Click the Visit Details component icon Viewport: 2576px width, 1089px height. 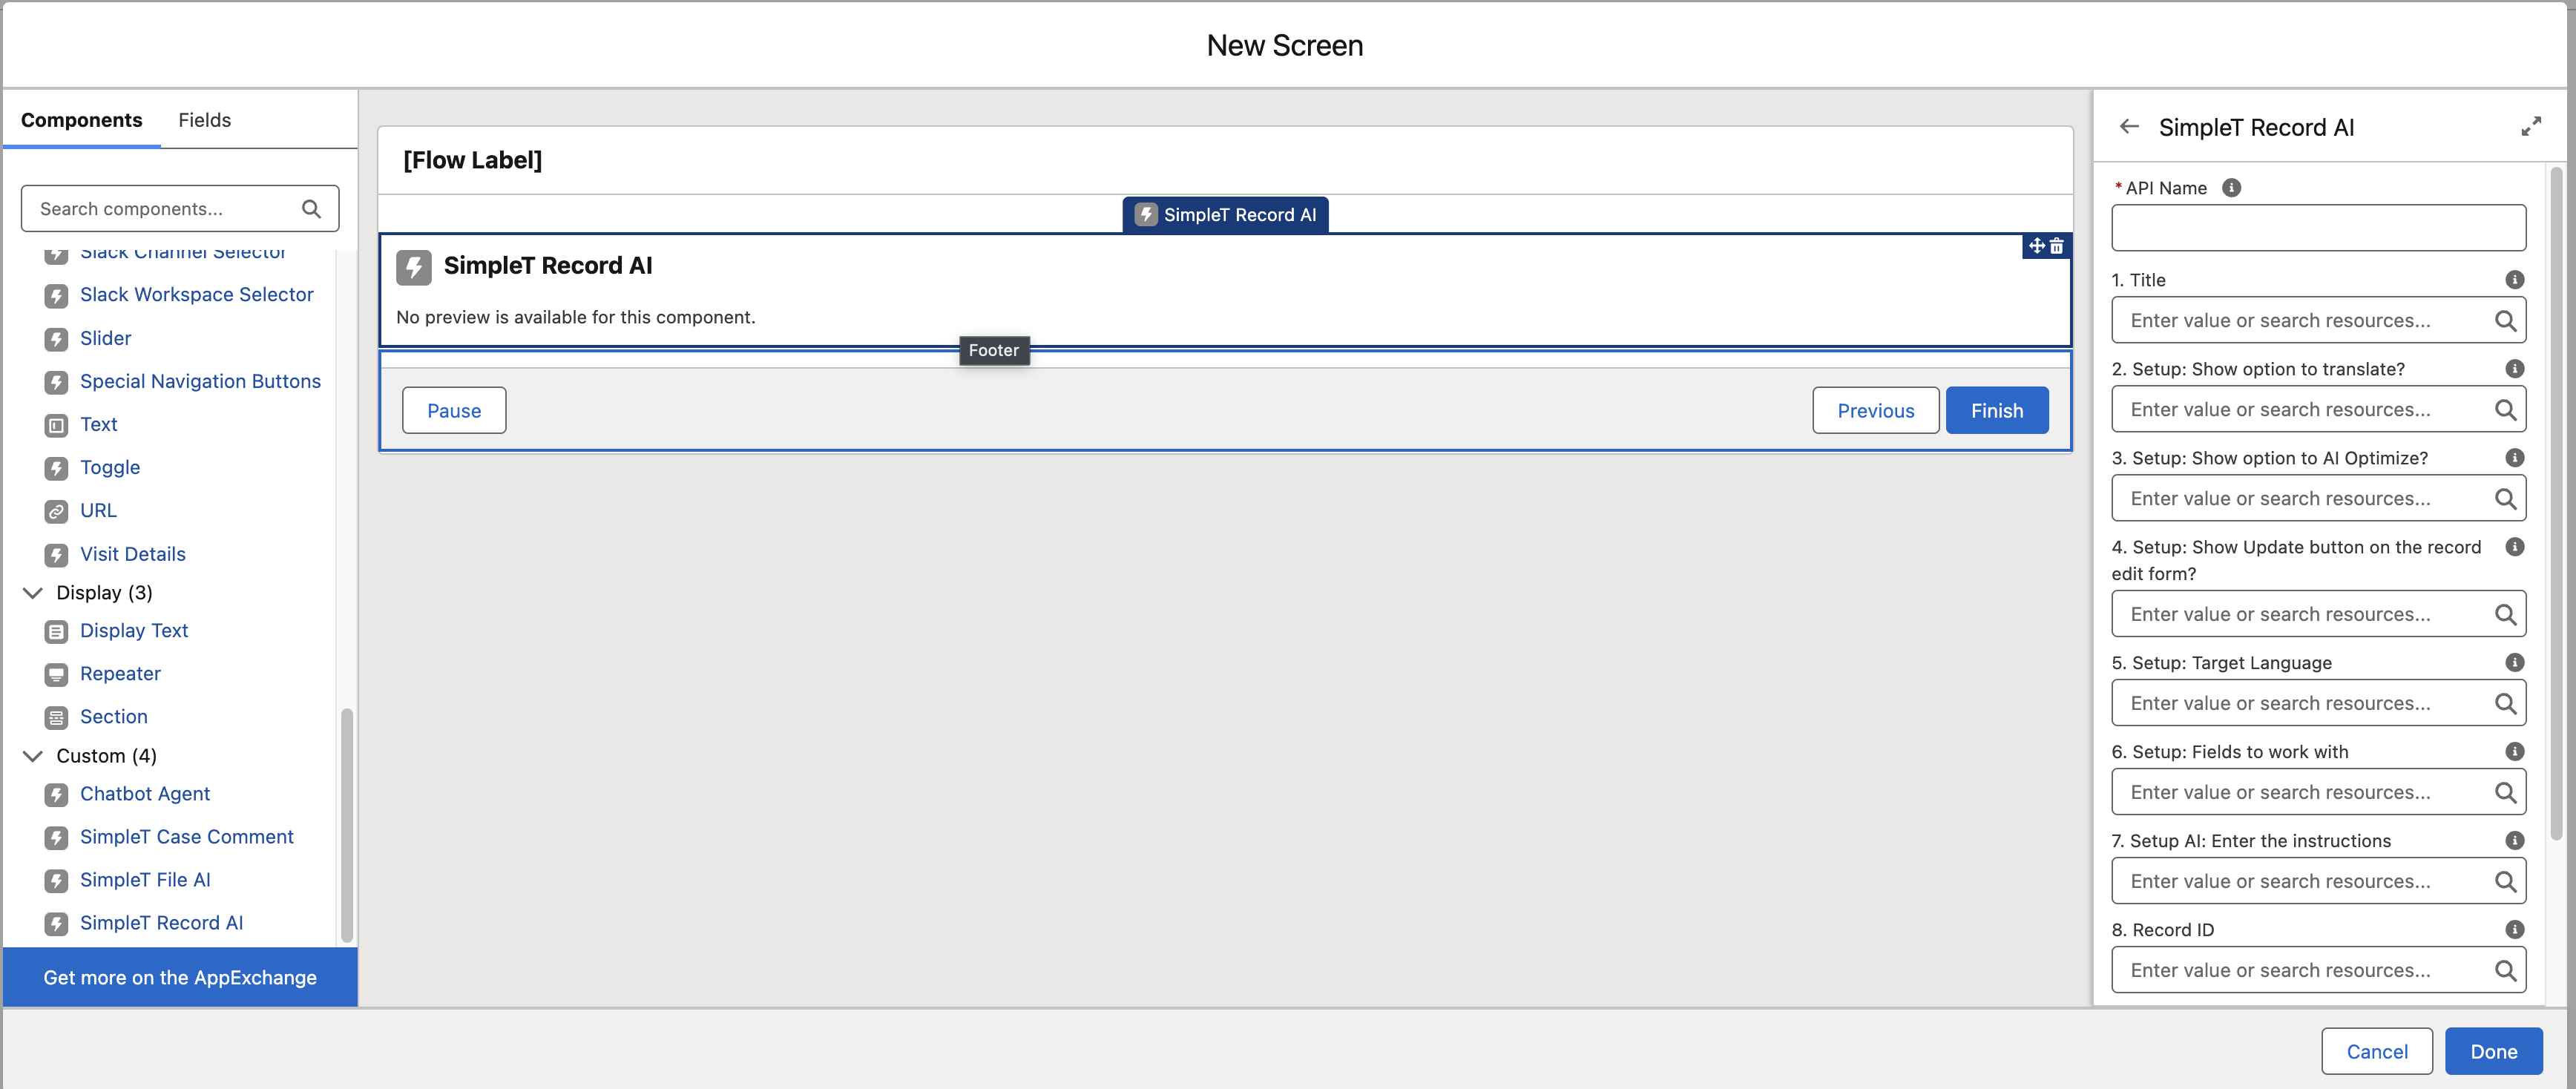[56, 554]
